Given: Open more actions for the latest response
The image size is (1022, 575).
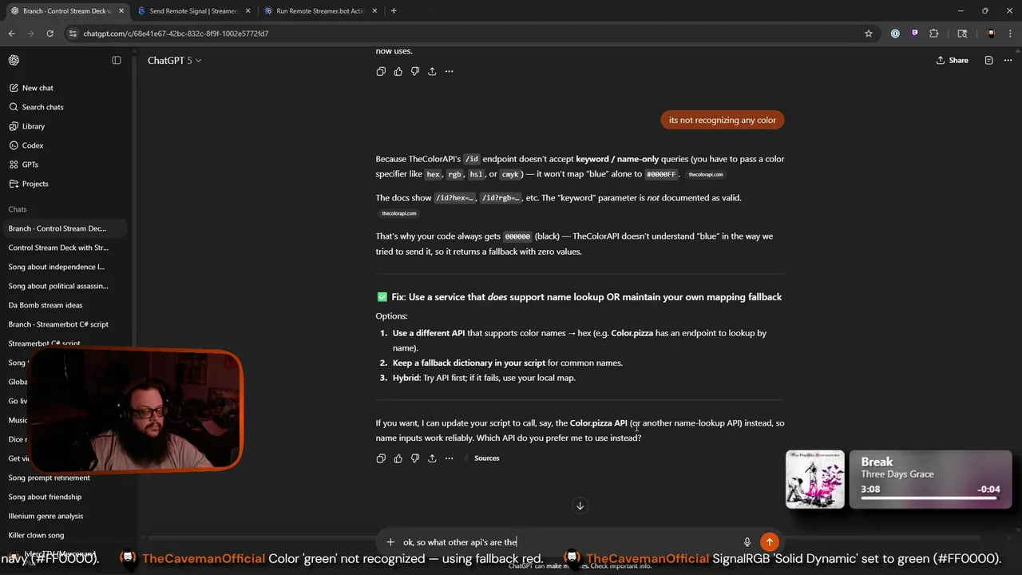Looking at the screenshot, I should coord(449,458).
